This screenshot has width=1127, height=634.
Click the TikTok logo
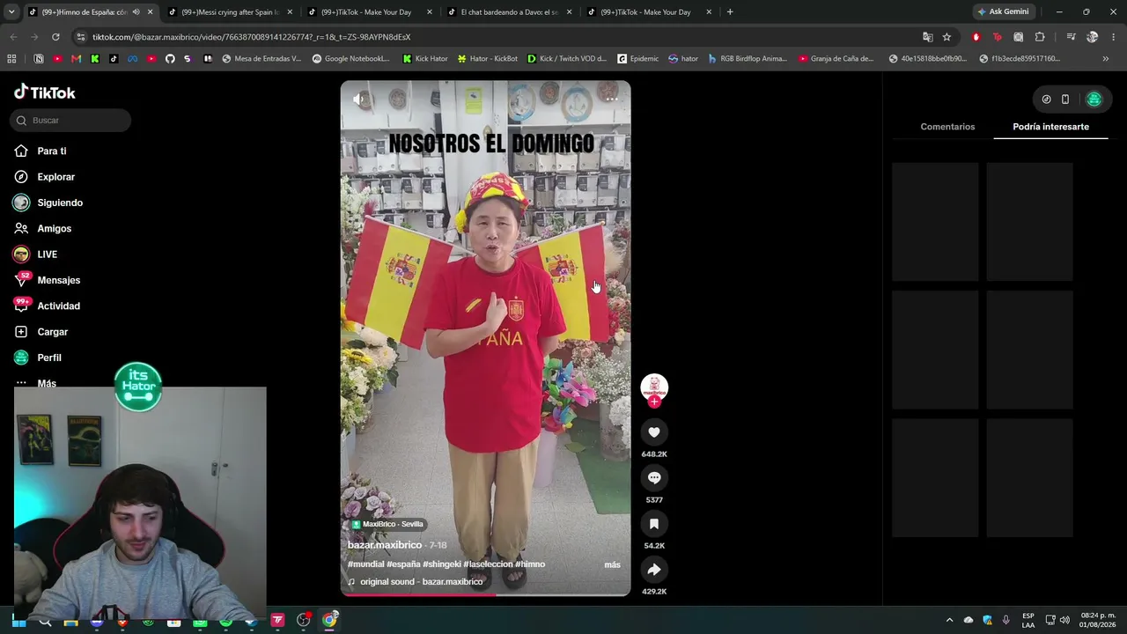click(x=45, y=92)
